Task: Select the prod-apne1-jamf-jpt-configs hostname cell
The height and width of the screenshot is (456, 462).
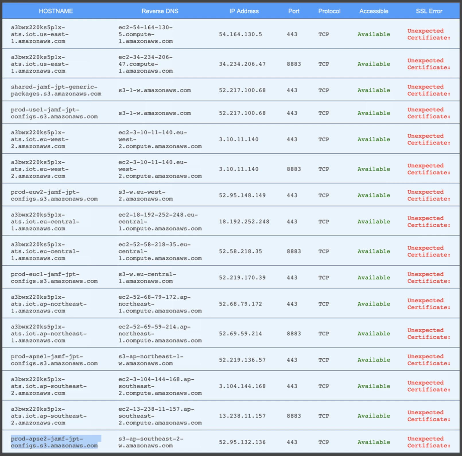Action: point(54,360)
